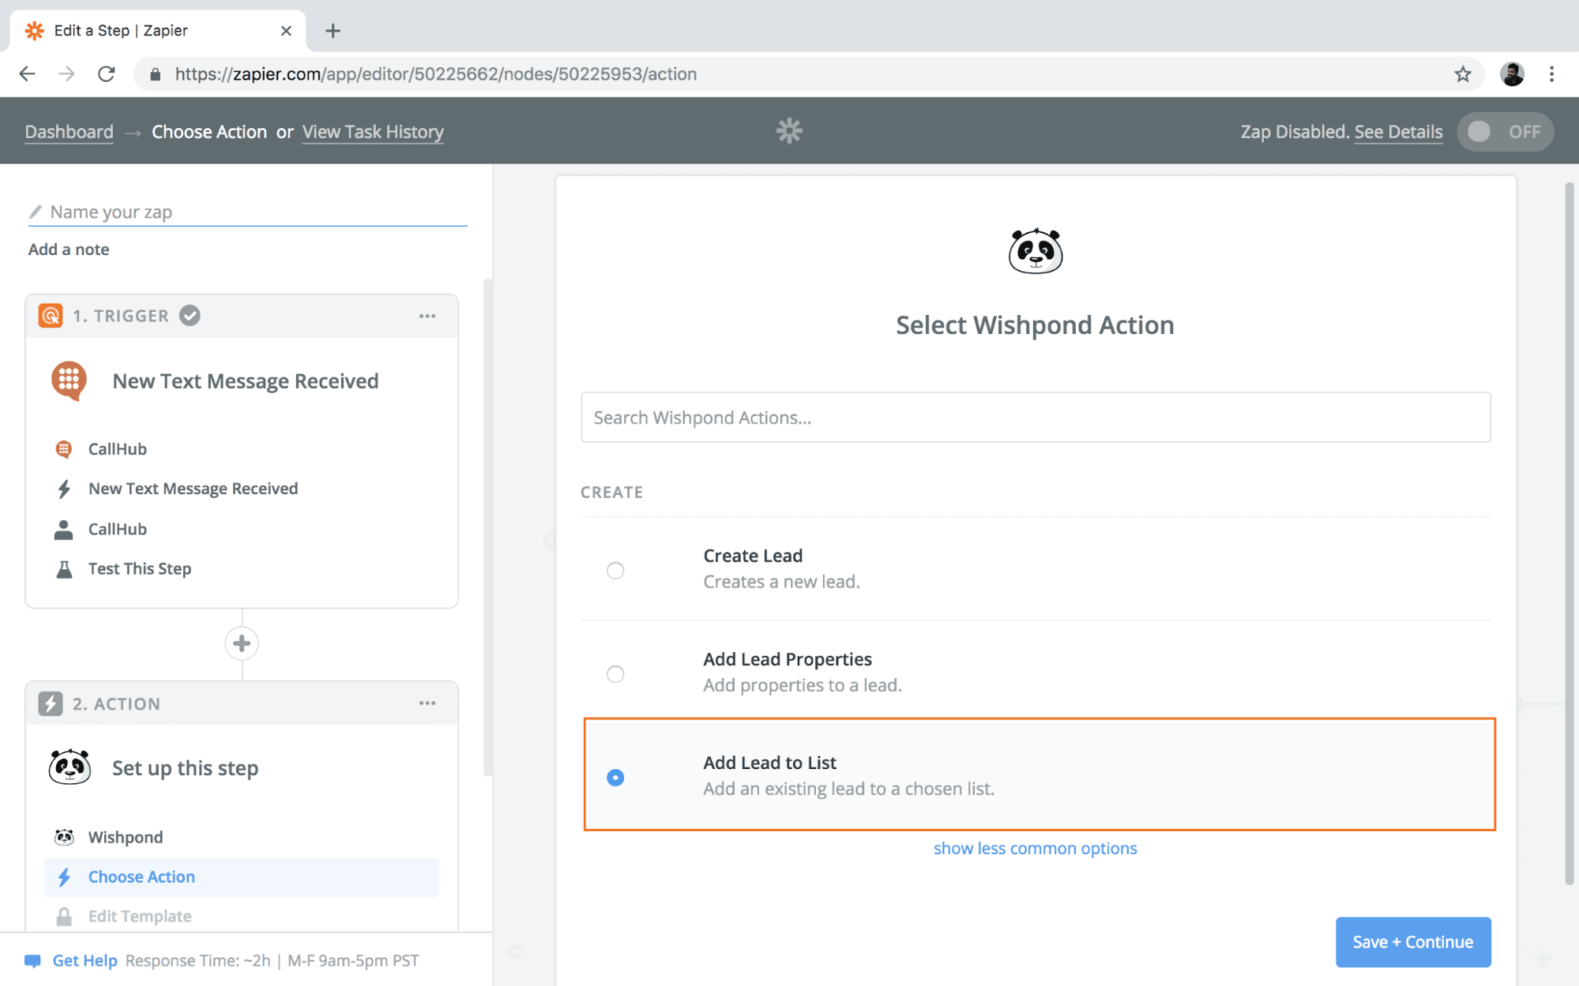Toggle the Zap ON/OFF switch
The image size is (1579, 986).
[x=1504, y=132]
